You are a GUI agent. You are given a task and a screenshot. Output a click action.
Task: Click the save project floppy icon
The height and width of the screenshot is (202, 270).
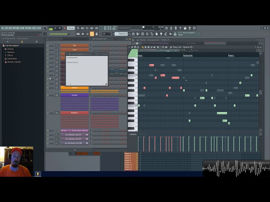185,28
